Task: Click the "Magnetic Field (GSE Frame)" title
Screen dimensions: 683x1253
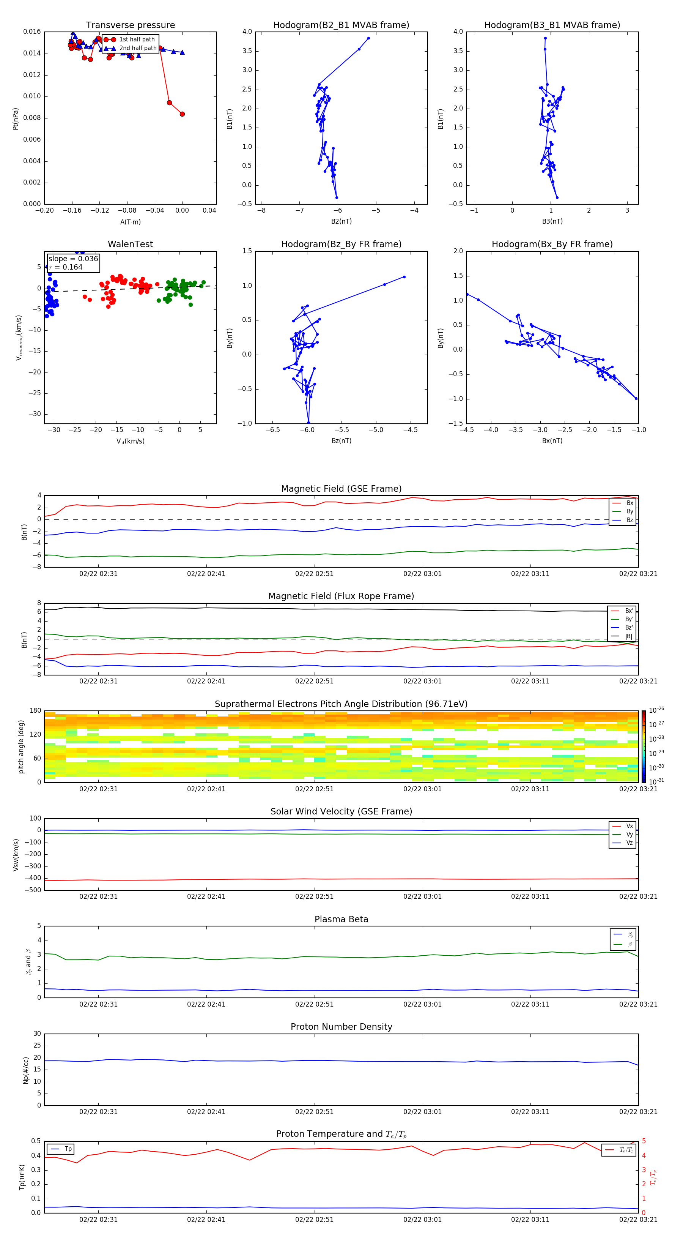Action: tap(341, 489)
